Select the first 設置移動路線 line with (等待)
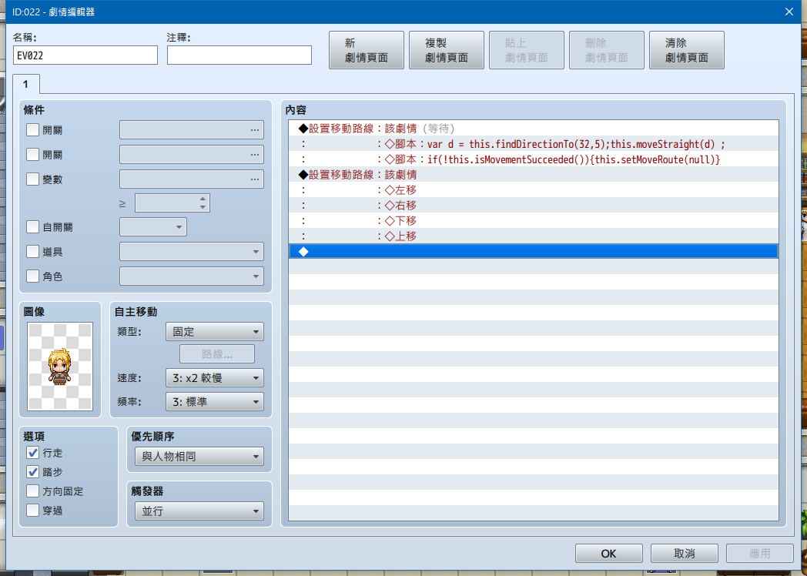Viewport: 807px width, 576px height. click(533, 129)
